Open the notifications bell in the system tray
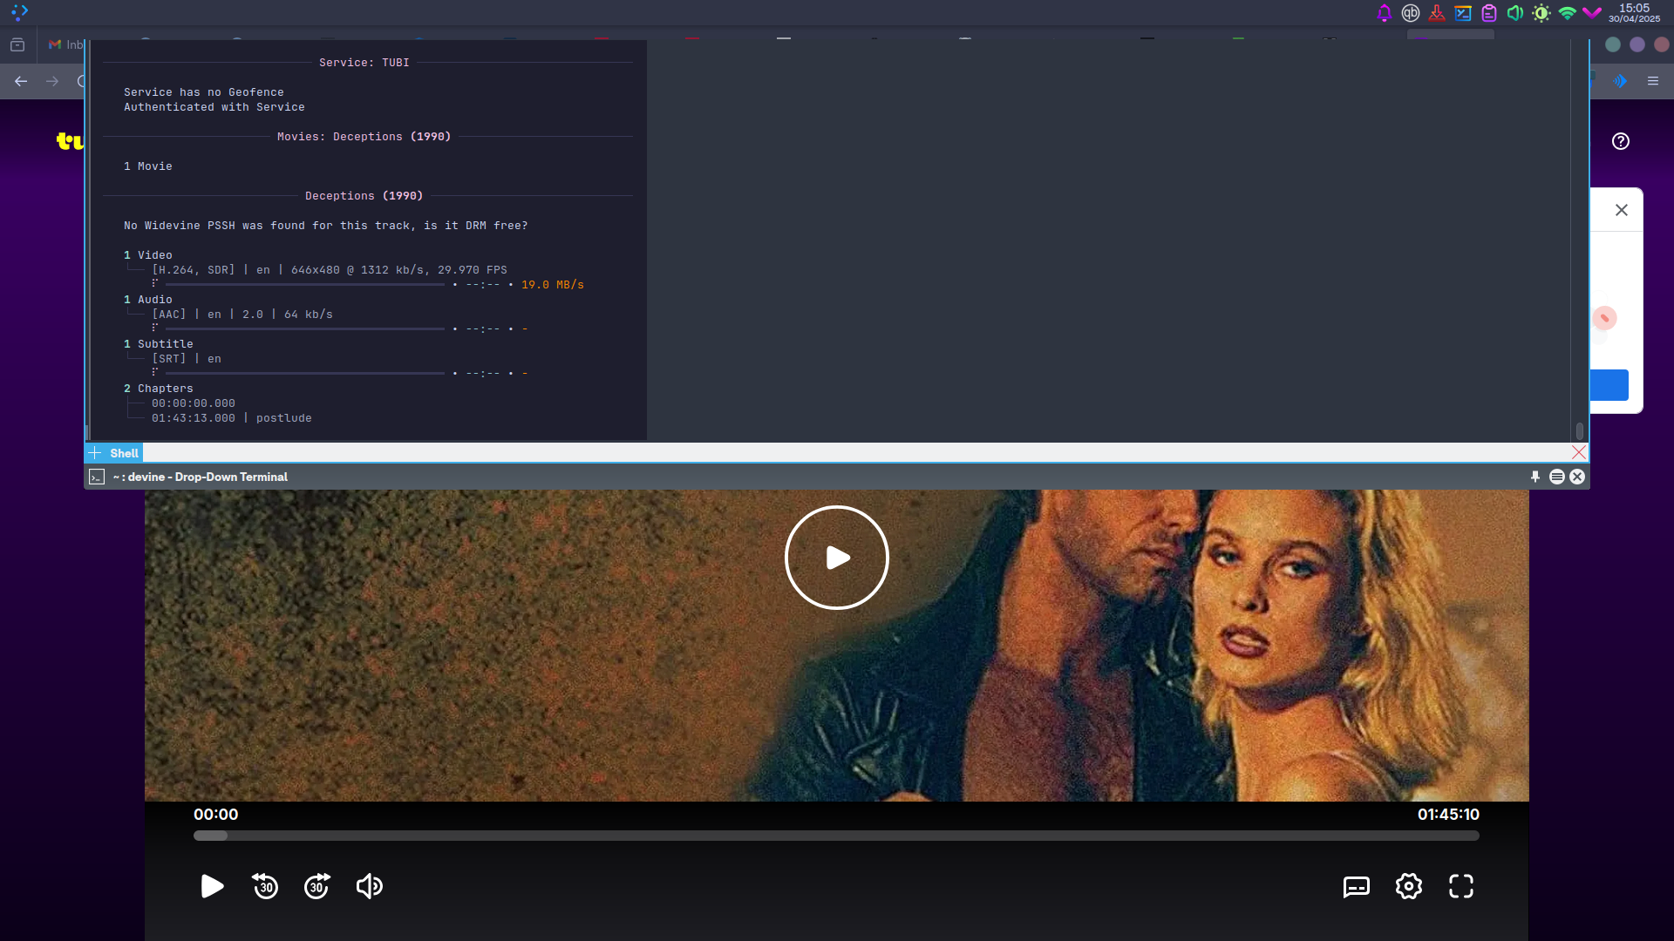1674x941 pixels. (x=1384, y=13)
